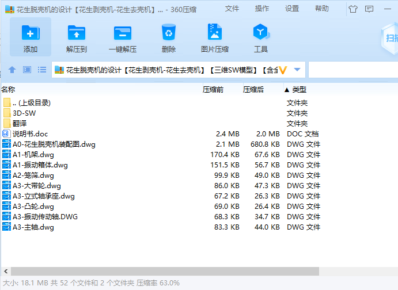Open the 工具 (Tools) hexagon icon

click(x=261, y=32)
